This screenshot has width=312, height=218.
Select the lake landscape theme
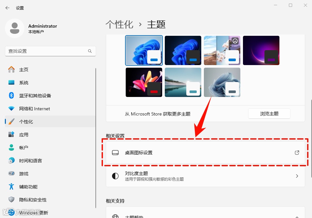(x=183, y=82)
